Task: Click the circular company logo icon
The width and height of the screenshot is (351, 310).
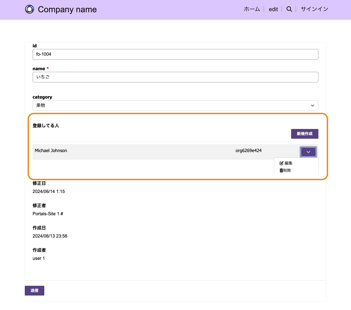Action: tap(30, 9)
